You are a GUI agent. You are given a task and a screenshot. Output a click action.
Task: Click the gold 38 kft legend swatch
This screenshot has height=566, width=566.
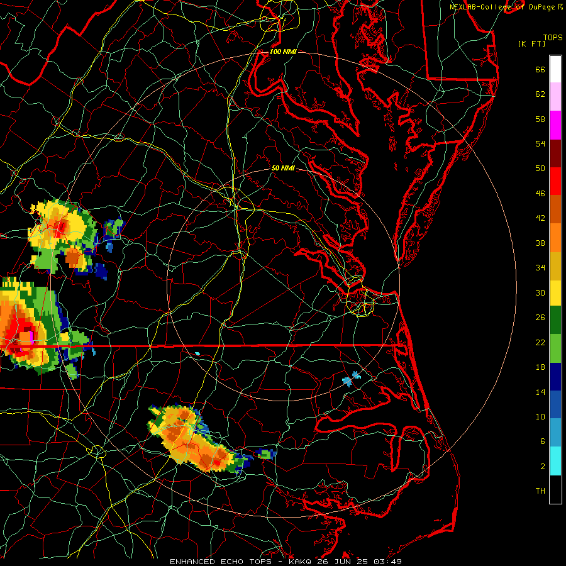(x=555, y=266)
